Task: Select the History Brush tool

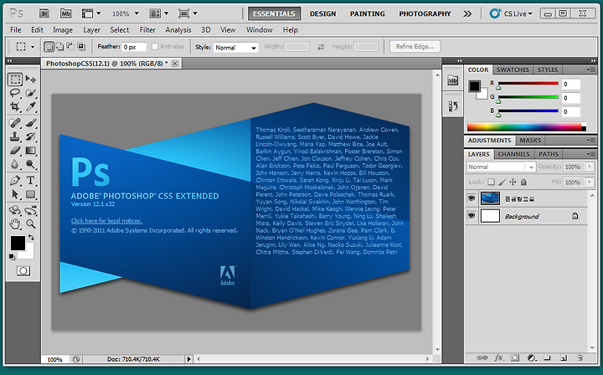Action: point(31,136)
